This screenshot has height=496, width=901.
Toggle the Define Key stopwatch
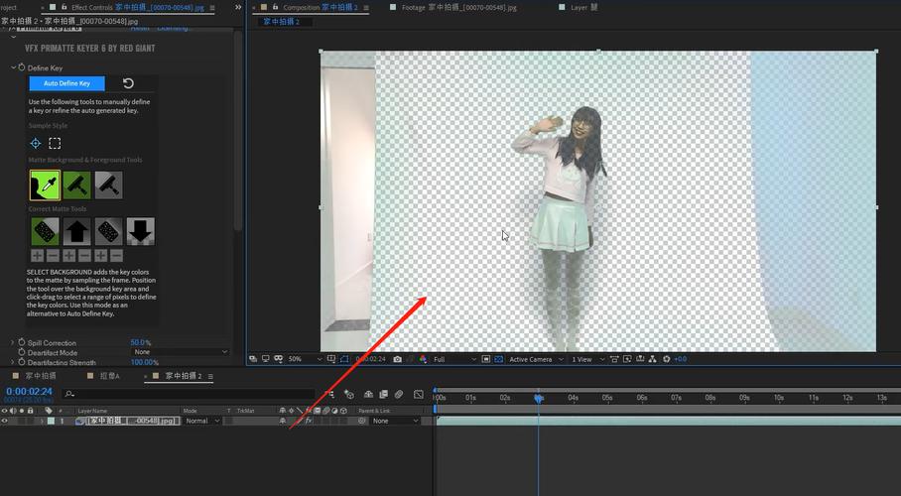tap(21, 67)
